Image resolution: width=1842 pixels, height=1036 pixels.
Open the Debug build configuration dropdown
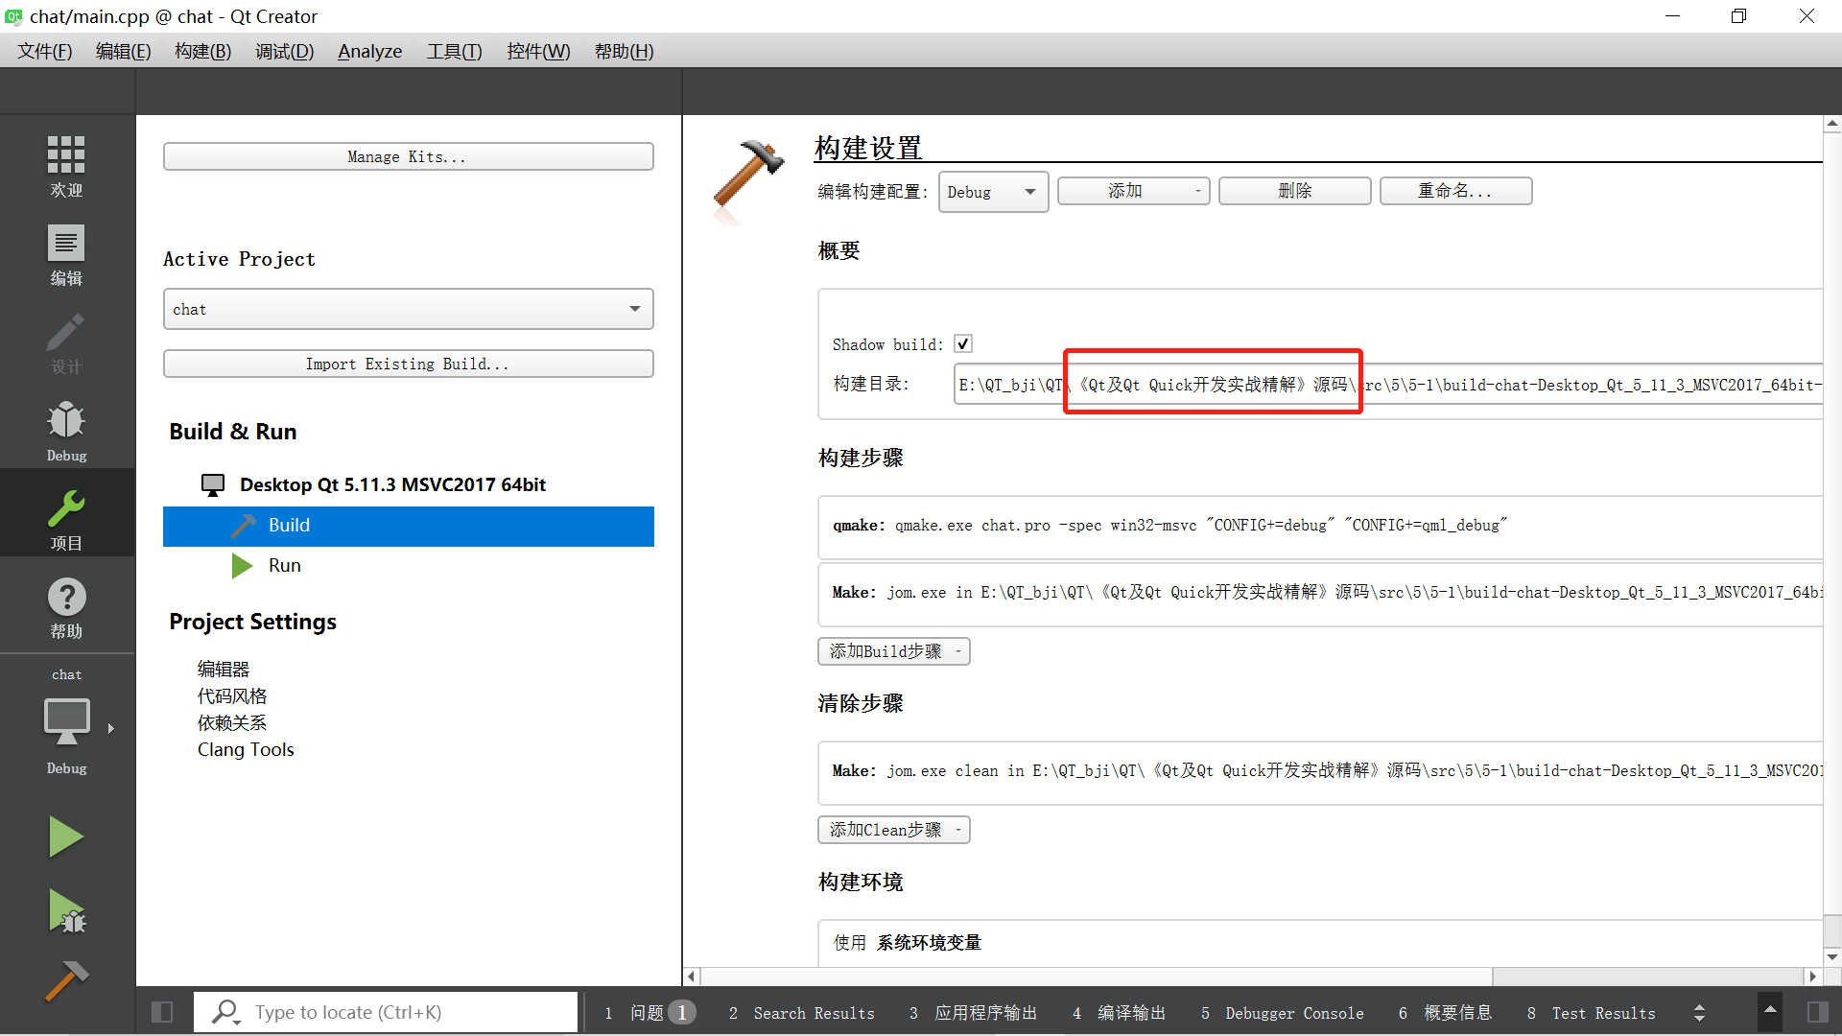coord(992,192)
